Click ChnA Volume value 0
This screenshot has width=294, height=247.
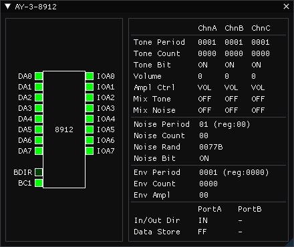click(x=200, y=76)
